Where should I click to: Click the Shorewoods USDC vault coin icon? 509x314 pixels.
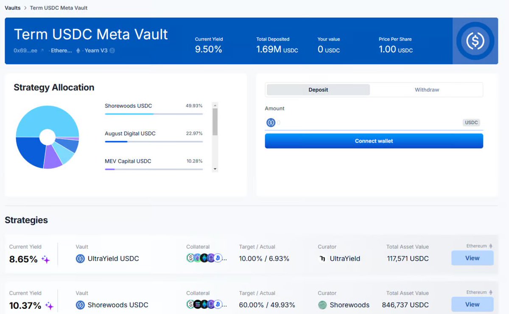(x=80, y=305)
